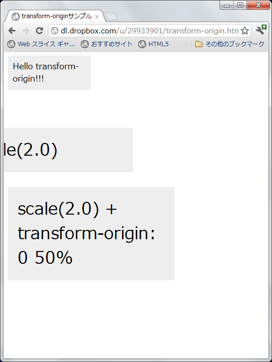Click the forward navigation arrow
Image resolution: width=272 pixels, height=362 pixels.
click(26, 31)
